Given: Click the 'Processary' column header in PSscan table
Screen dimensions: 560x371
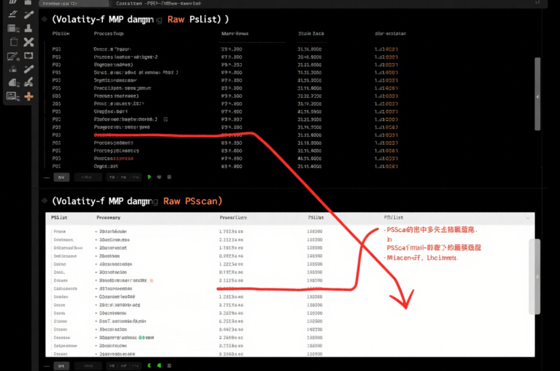Looking at the screenshot, I should pyautogui.click(x=108, y=217).
